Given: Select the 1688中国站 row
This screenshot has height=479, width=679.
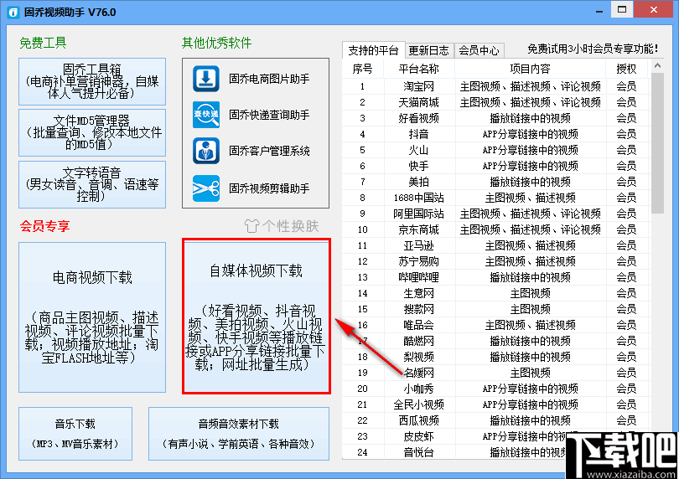Looking at the screenshot, I should coord(496,198).
